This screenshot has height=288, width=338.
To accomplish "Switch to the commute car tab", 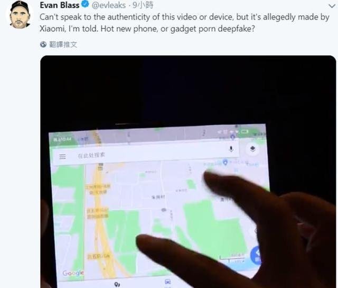I will (168, 282).
